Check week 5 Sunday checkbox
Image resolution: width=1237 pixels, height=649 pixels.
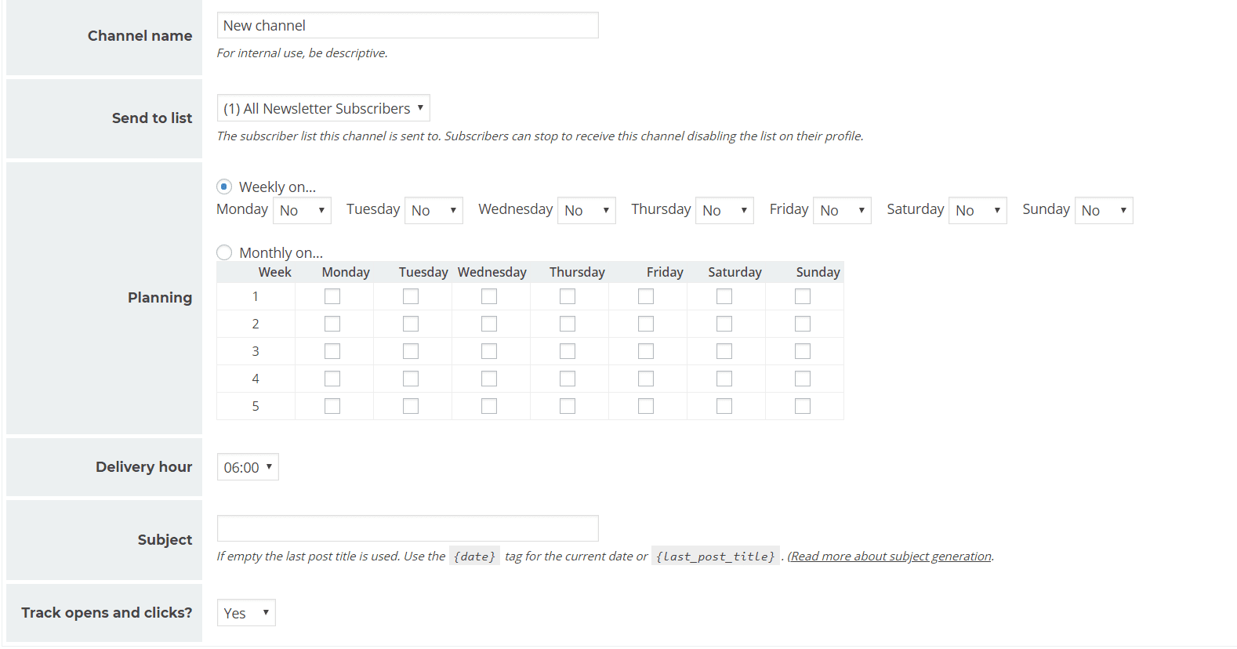click(803, 406)
